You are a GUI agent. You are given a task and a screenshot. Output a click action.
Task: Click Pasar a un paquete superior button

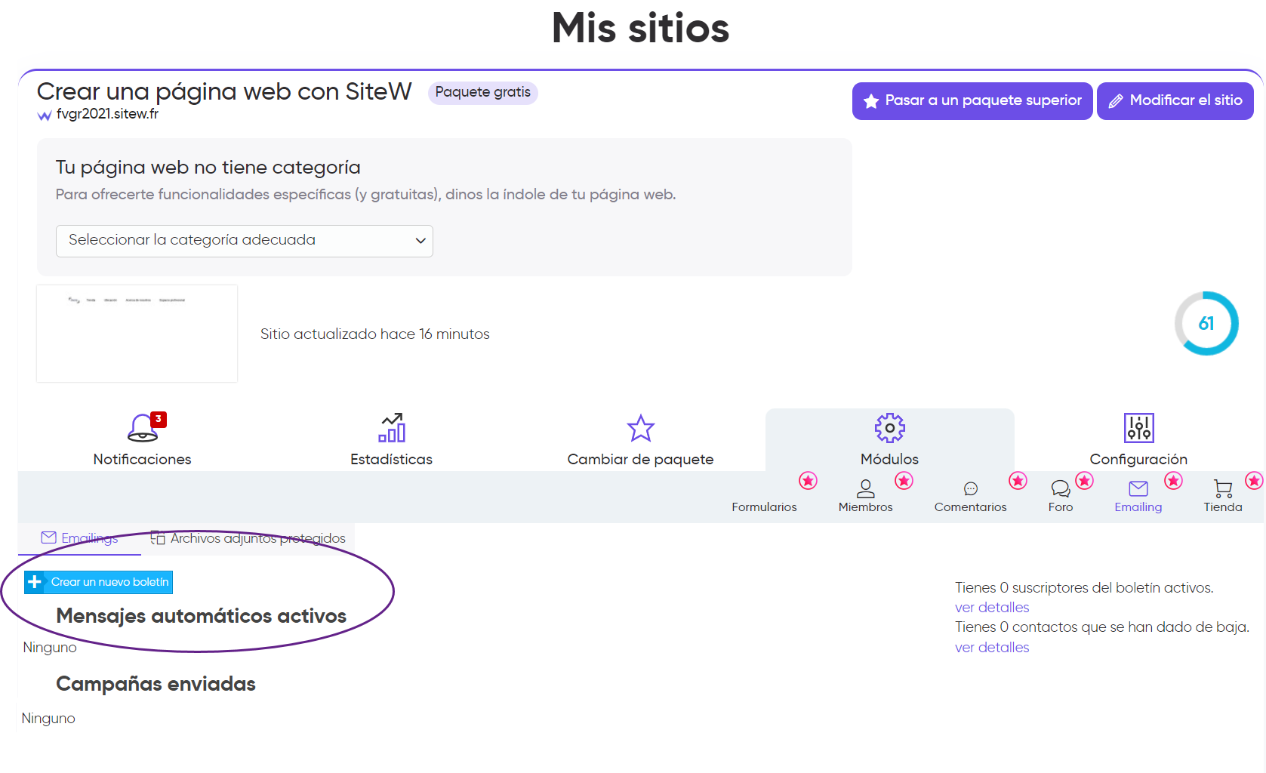[972, 101]
